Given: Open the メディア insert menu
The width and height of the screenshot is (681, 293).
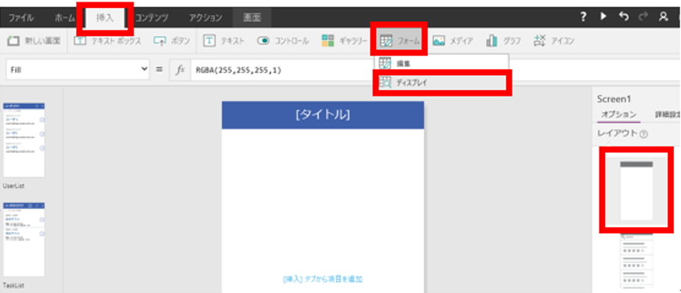Looking at the screenshot, I should pyautogui.click(x=453, y=42).
